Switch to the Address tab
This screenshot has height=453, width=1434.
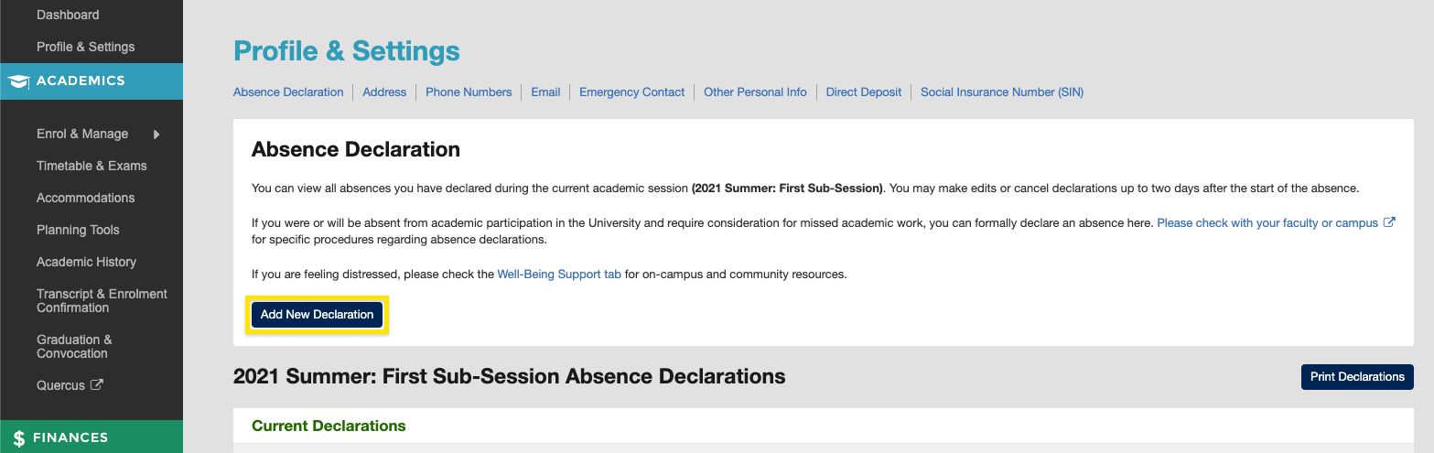(x=384, y=92)
